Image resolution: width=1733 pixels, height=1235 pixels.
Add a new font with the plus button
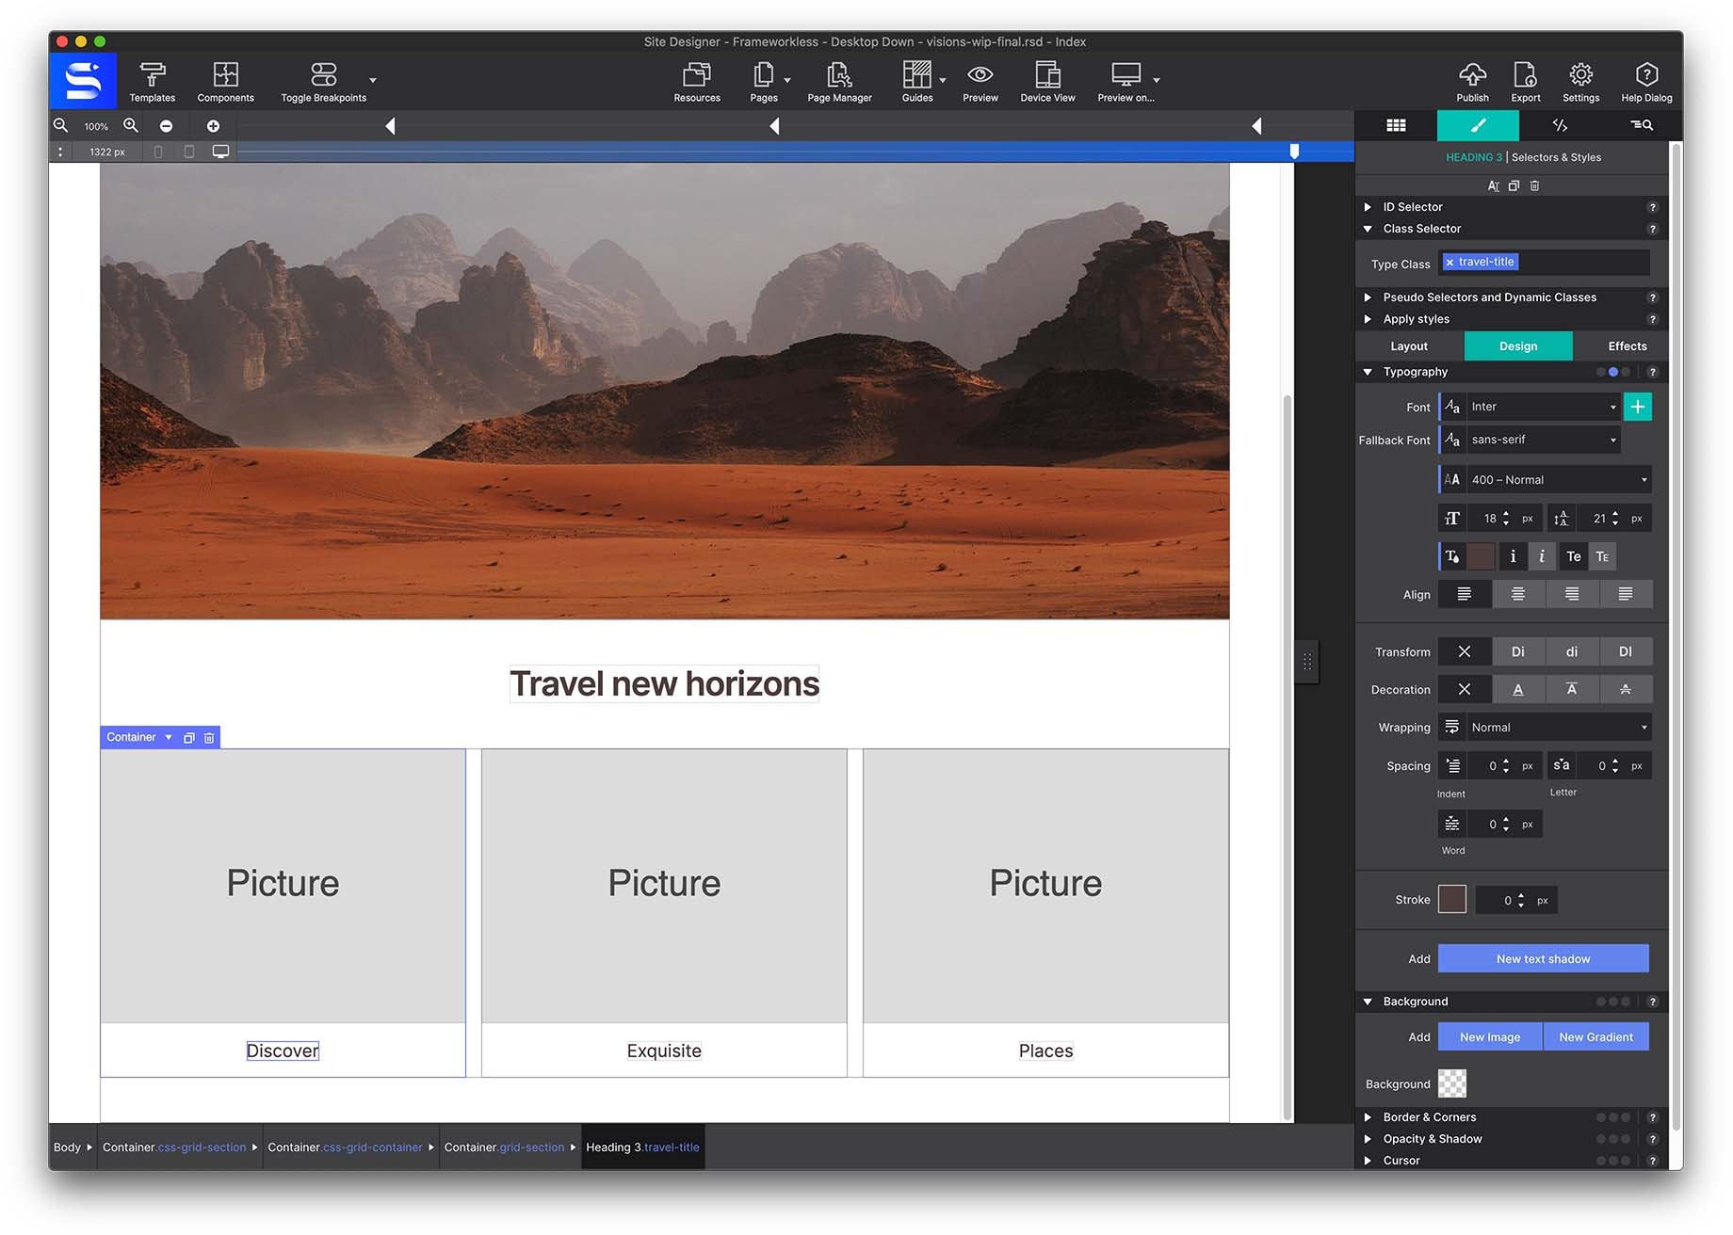point(1638,407)
